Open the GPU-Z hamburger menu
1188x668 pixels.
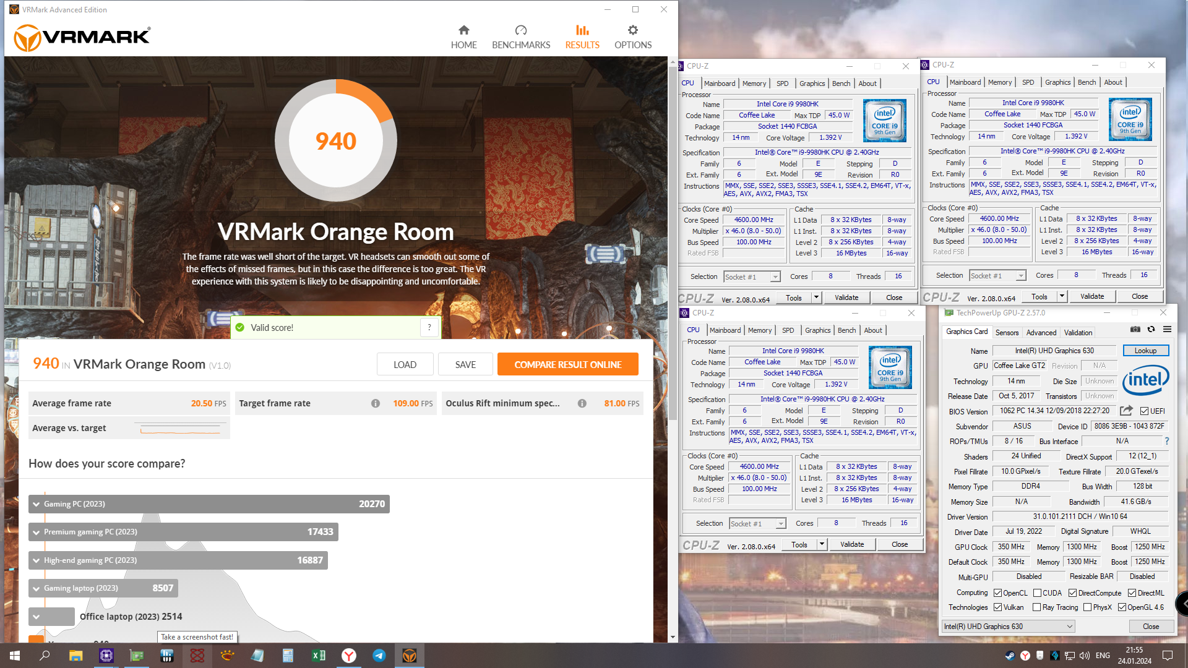(1167, 330)
